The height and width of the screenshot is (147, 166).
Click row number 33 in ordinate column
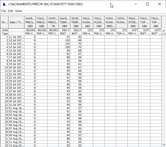tap(5, 145)
